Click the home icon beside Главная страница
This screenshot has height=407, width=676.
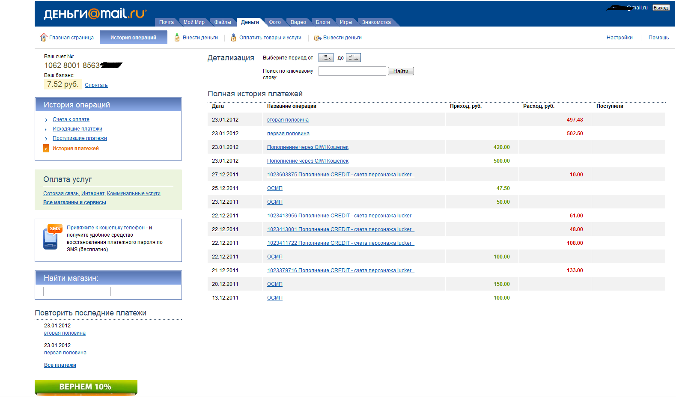(43, 38)
